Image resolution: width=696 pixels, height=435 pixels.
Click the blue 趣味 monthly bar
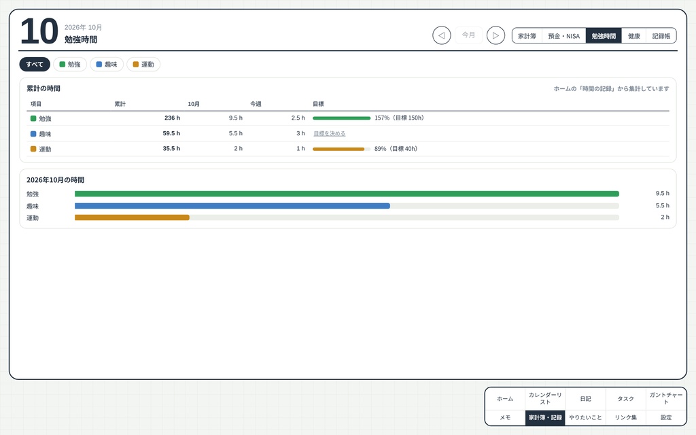point(232,206)
